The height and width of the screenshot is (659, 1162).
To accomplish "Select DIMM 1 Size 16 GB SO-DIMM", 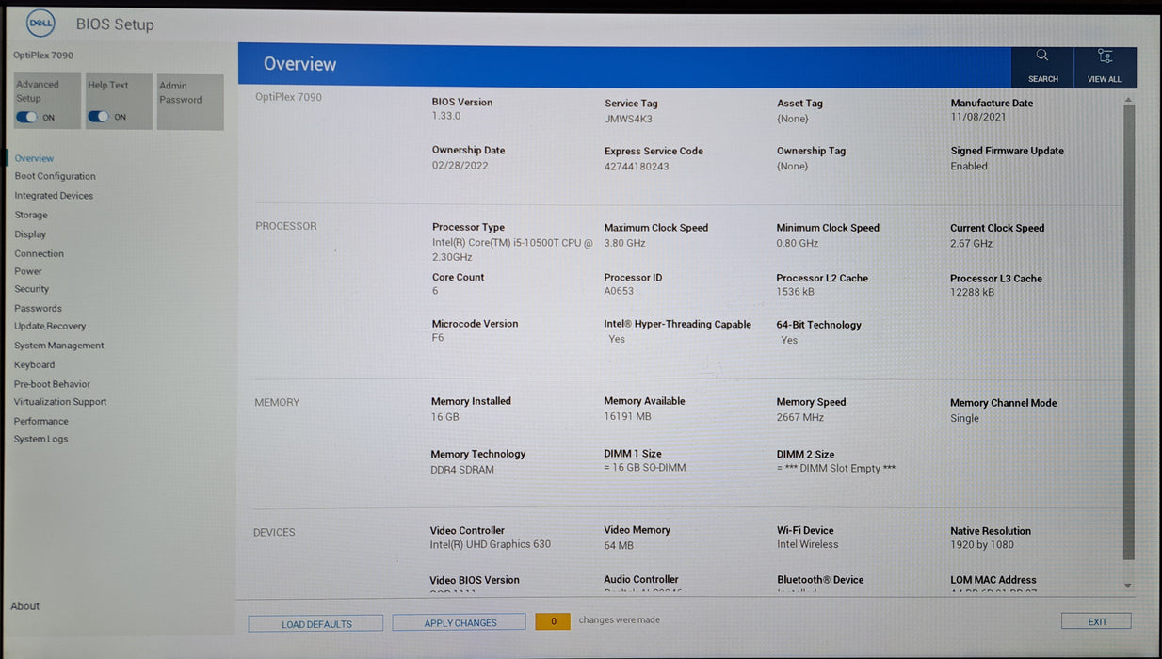I will point(645,468).
